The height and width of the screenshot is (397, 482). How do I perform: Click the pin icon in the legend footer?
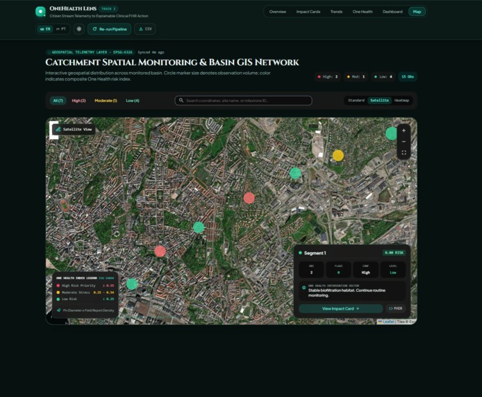[59, 310]
